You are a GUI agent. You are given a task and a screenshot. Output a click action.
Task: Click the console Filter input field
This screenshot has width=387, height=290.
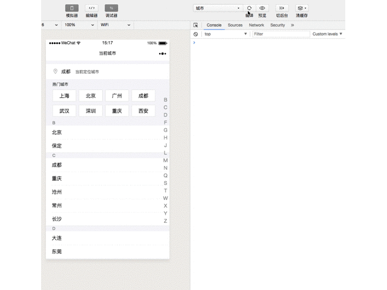[280, 34]
